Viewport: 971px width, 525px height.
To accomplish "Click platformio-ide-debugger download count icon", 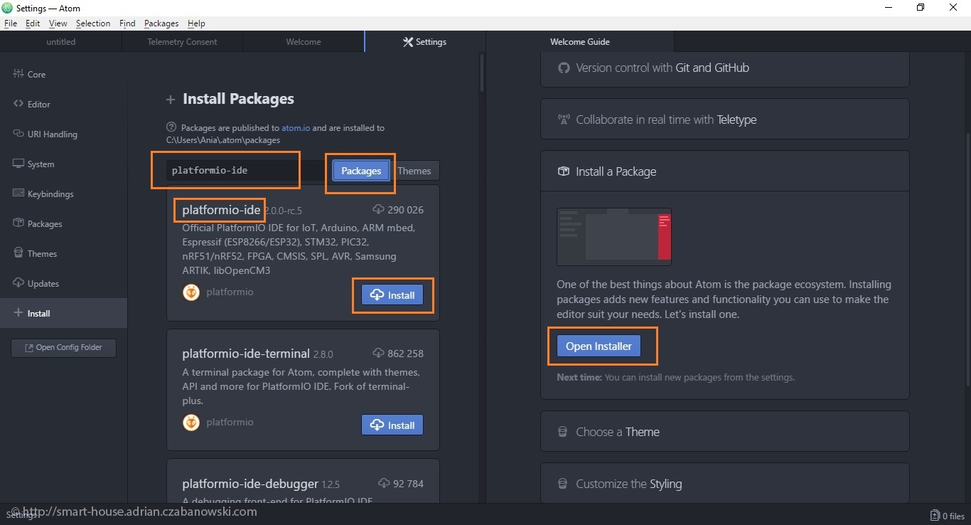I will (384, 484).
